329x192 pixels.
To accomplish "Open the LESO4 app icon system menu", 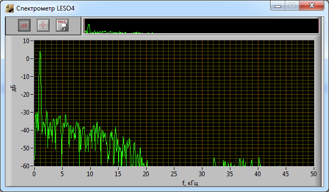I will pyautogui.click(x=9, y=8).
